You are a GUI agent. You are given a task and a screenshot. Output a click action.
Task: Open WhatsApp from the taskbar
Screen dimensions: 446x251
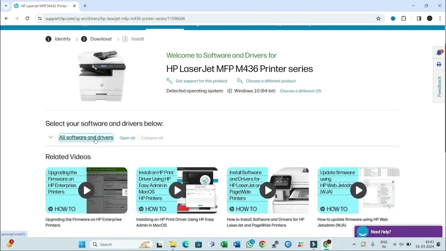tap(250, 244)
